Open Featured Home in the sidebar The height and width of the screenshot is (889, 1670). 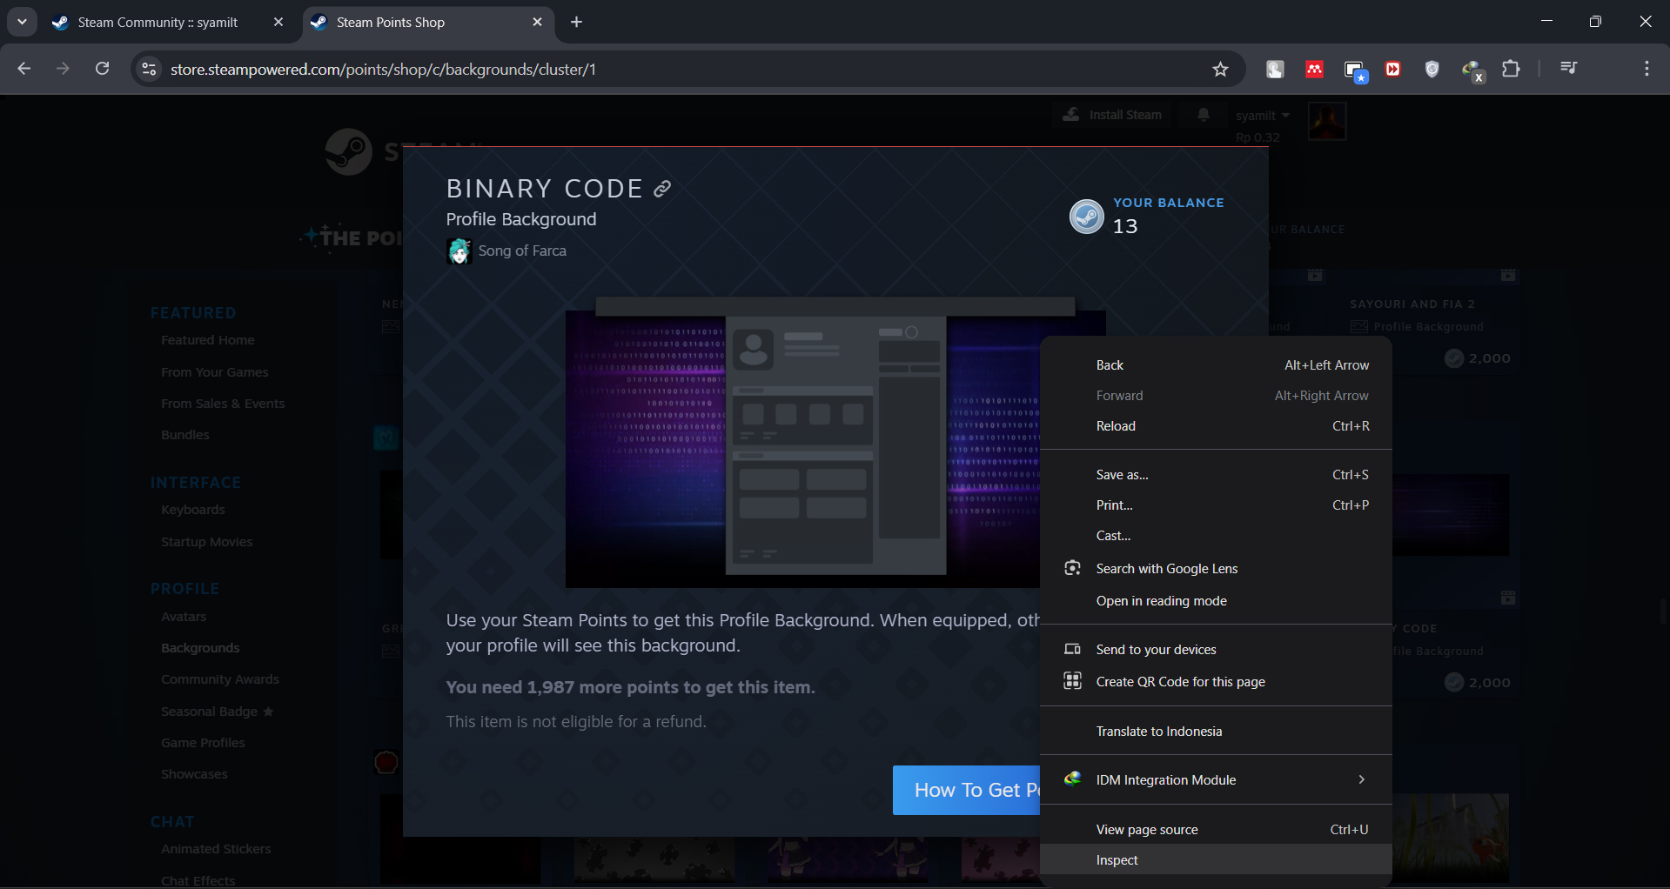[208, 340]
